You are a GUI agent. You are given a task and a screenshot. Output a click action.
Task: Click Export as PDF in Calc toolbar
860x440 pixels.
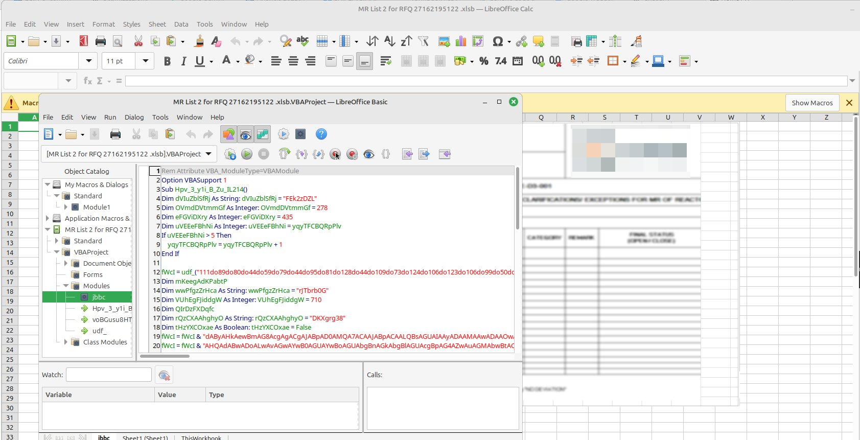click(84, 41)
